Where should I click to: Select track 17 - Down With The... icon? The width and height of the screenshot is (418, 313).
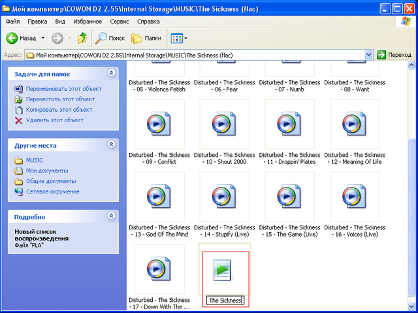pos(159,269)
